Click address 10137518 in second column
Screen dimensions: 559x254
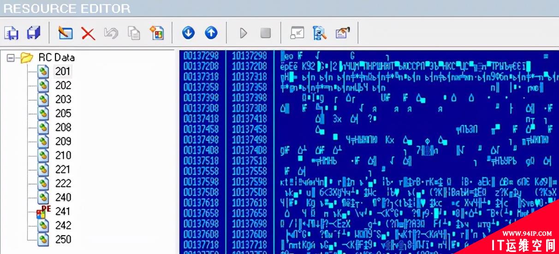249,161
